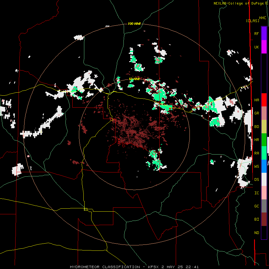This screenshot has height=269, width=269.
Task: Click the BD legend label
Action: click(256, 127)
